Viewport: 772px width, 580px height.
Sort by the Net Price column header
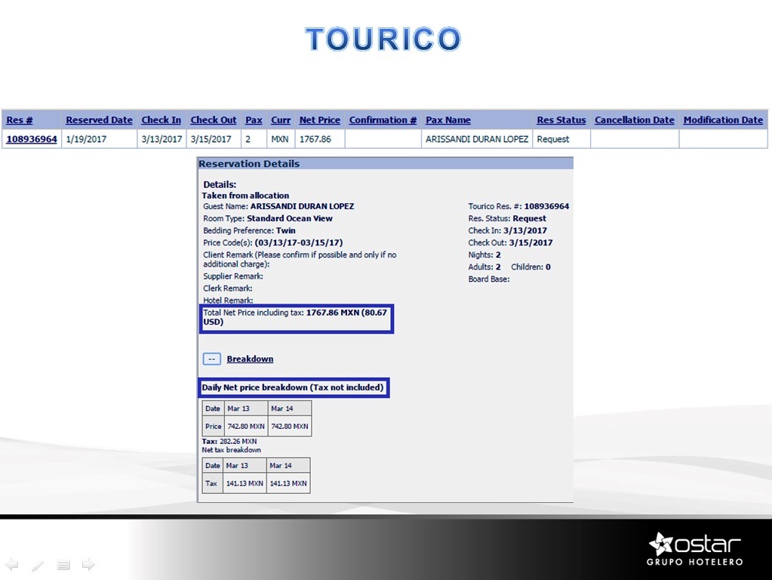click(319, 120)
